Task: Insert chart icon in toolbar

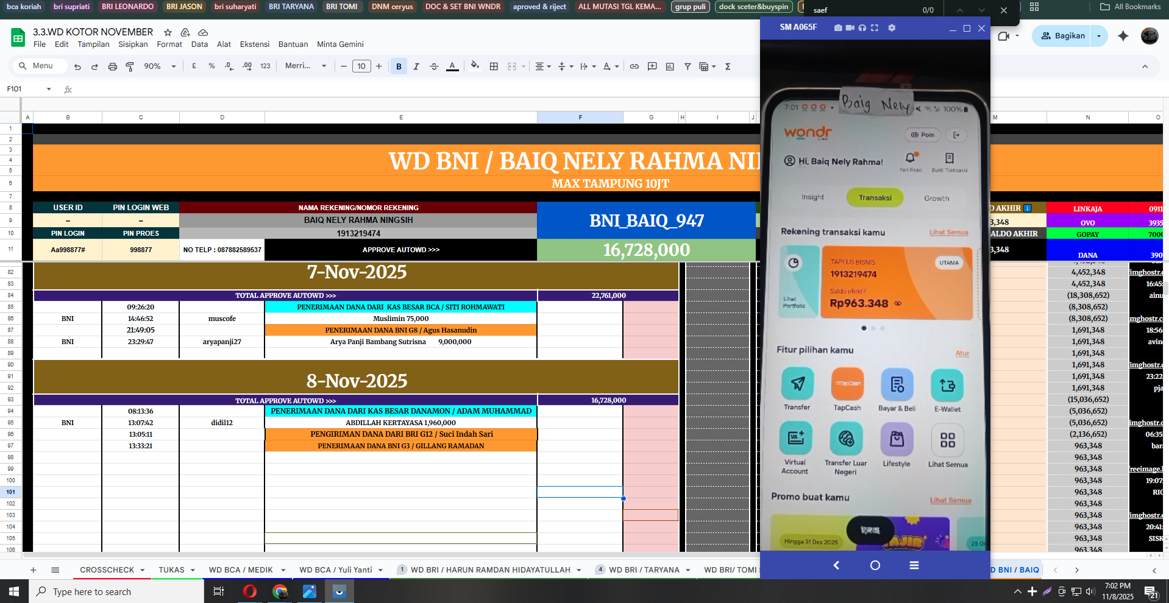Action: (x=670, y=66)
